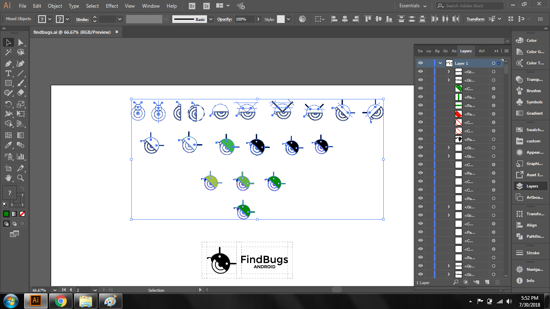The image size is (550, 309).
Task: Expand the first group under Layer 1
Action: click(x=449, y=72)
